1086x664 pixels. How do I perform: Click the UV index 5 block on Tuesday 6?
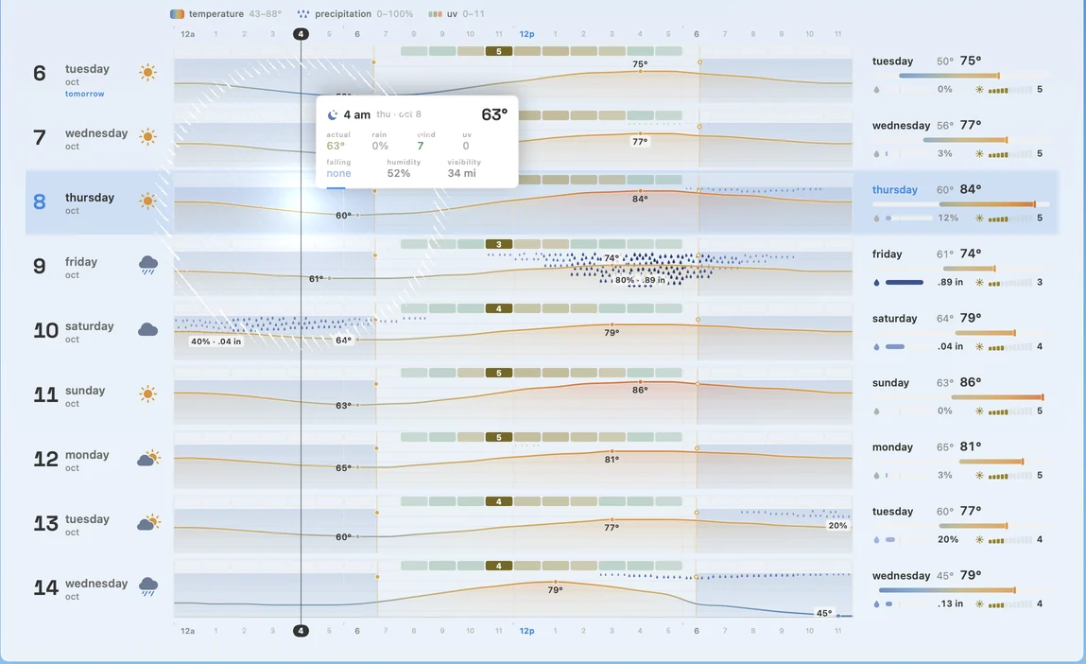click(499, 51)
